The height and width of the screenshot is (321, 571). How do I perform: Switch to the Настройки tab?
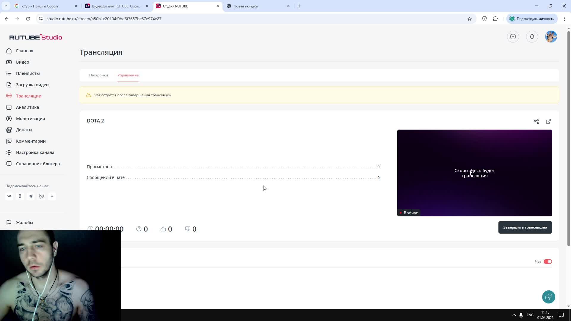(98, 75)
